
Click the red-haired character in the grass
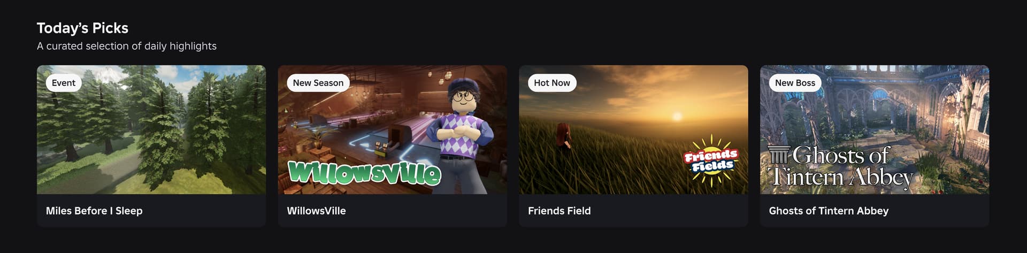(x=563, y=136)
